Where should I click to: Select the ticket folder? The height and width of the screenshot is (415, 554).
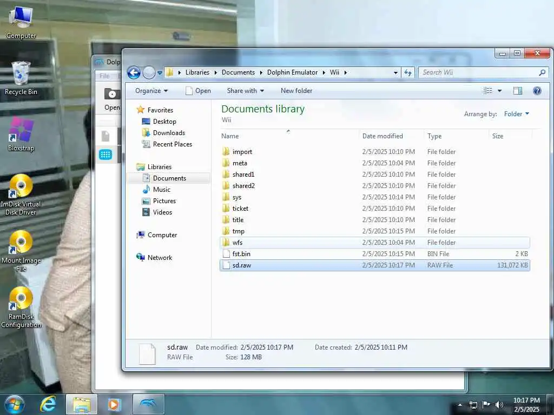374,208
